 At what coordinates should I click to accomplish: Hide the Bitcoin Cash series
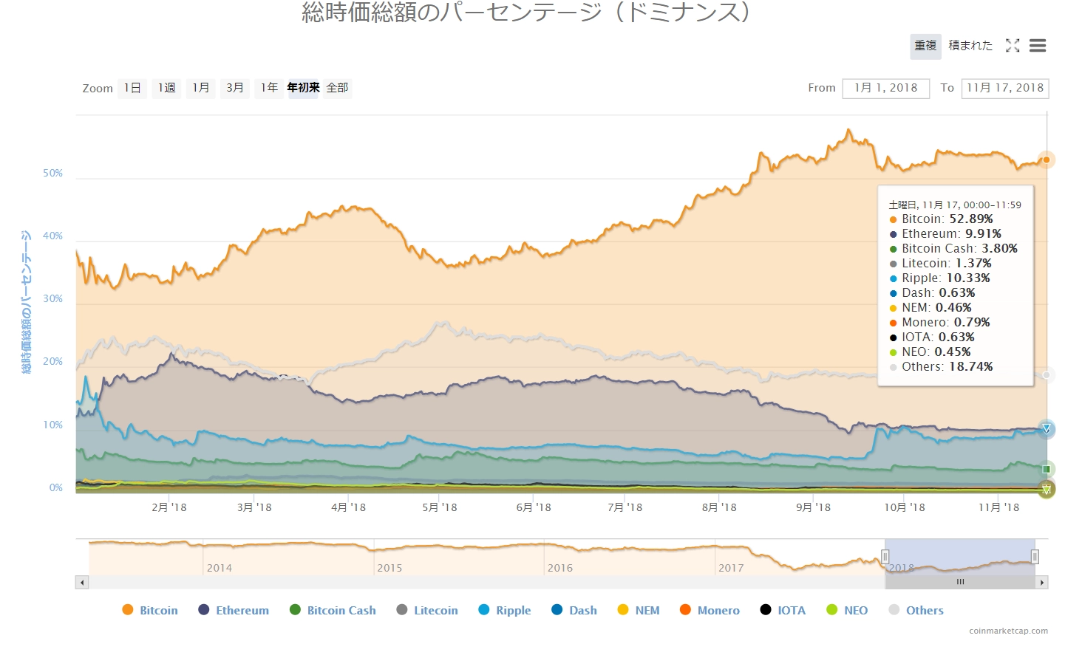tap(333, 610)
